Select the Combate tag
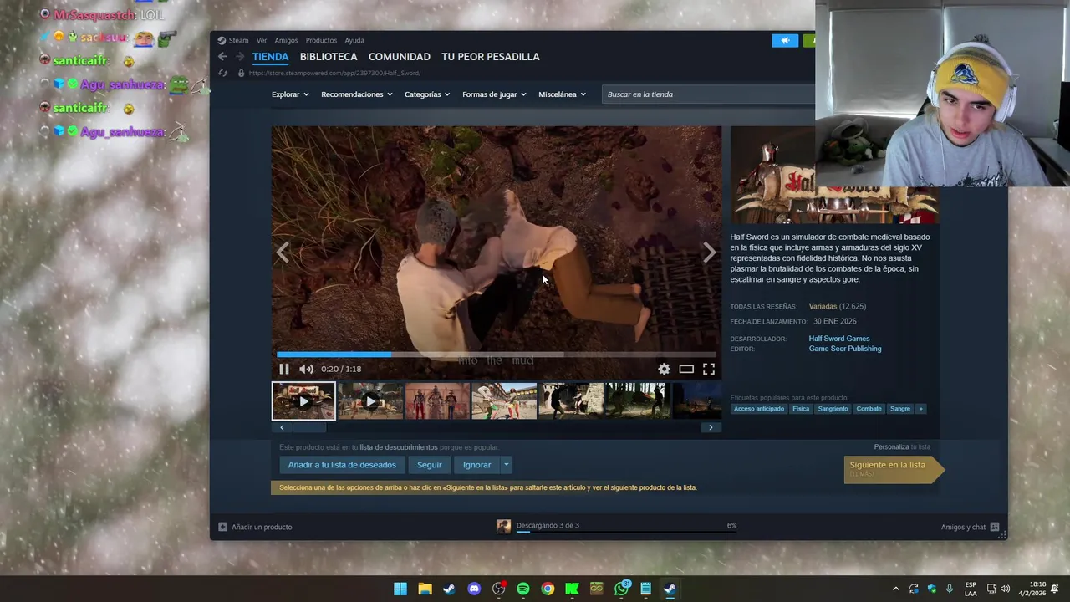This screenshot has width=1070, height=602. tap(869, 409)
